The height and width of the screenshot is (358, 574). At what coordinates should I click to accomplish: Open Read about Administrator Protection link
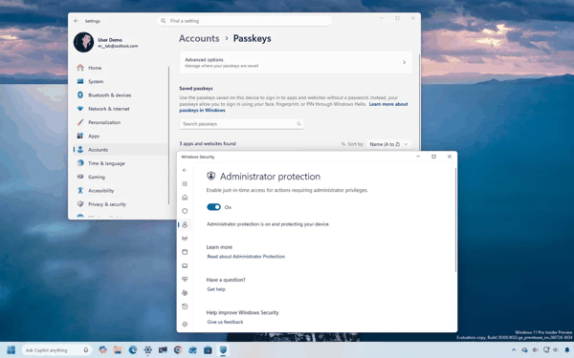click(246, 257)
